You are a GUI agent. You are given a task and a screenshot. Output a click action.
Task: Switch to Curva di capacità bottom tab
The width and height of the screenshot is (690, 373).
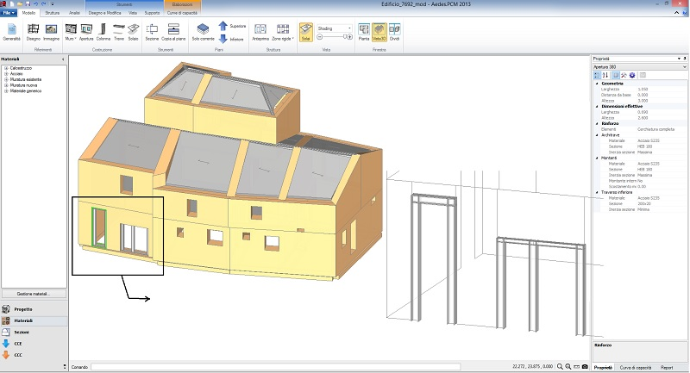coord(637,367)
